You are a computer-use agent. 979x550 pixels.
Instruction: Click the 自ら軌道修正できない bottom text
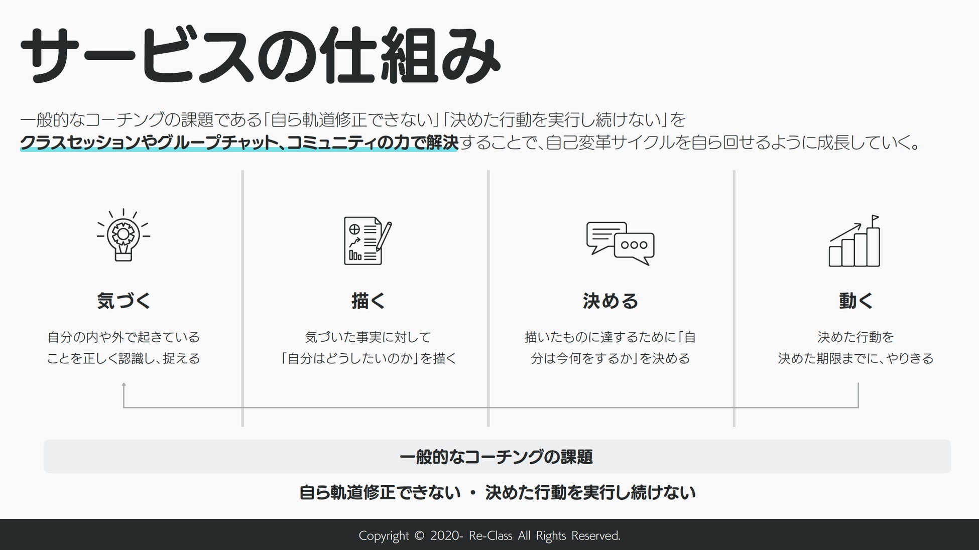[x=380, y=492]
